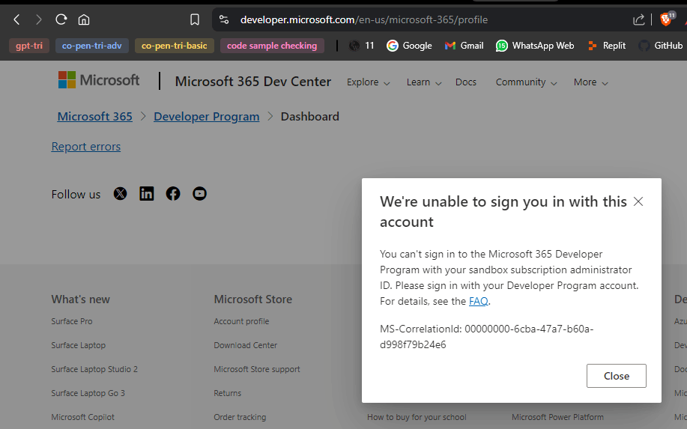This screenshot has width=687, height=429.
Task: Click the Report errors link
Action: pos(86,146)
